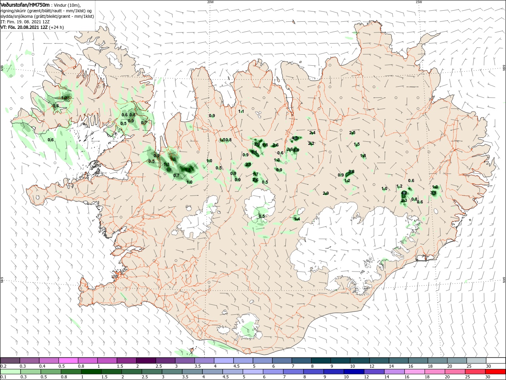Viewport: 506px width, 380px height.
Task: Pick the darkest green 1 bottom-row swatch
Action: coord(91,372)
